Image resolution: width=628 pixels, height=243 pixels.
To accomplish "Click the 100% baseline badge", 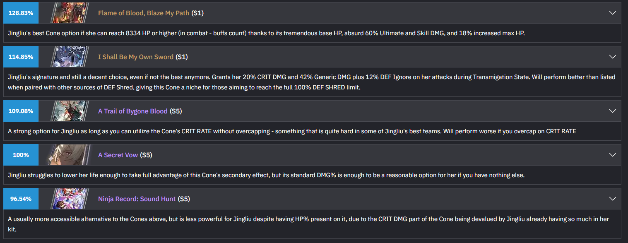I will (21, 155).
